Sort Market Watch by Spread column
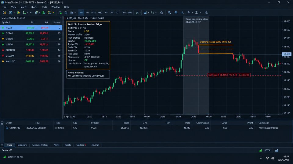293x164 pixels. pyautogui.click(x=57, y=23)
